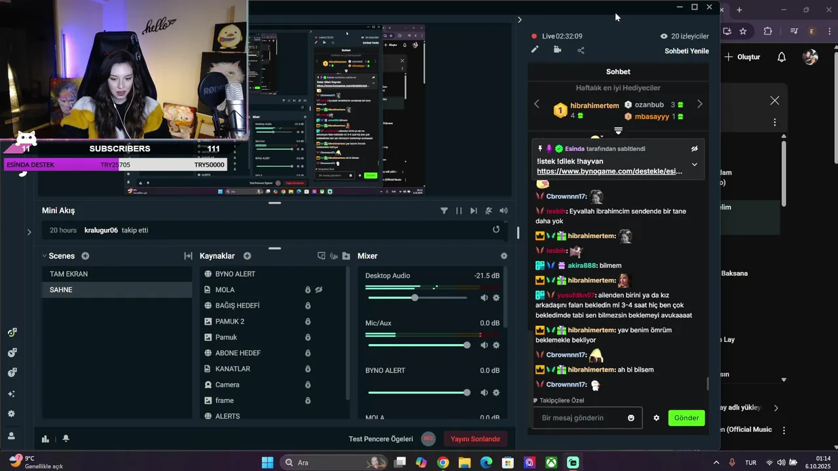Click the Mic/Aux volume slider handle
This screenshot has width=838, height=471.
click(467, 345)
